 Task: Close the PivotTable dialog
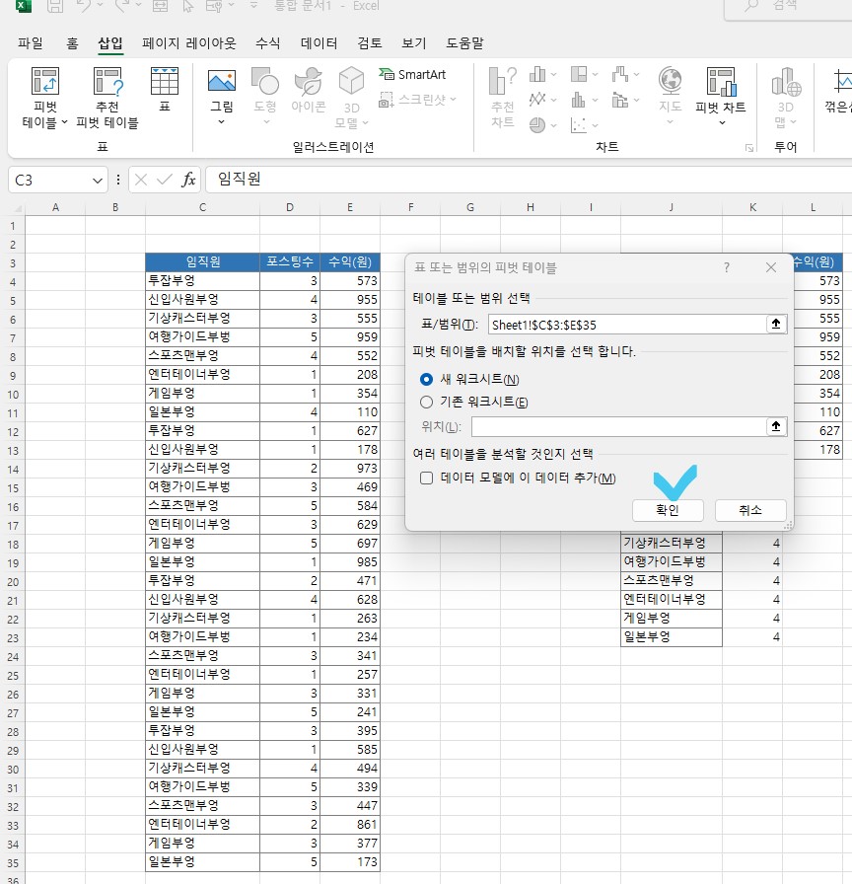[771, 267]
